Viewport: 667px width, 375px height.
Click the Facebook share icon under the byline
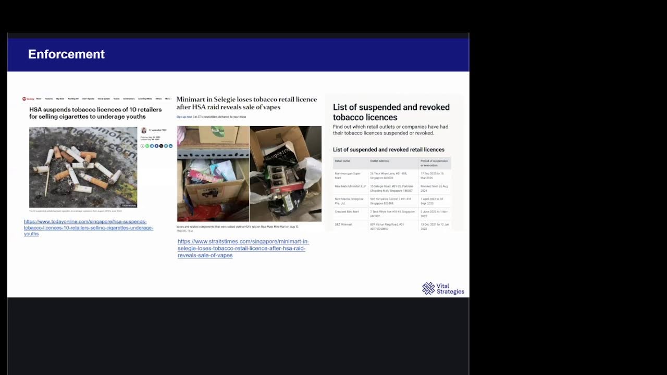[x=156, y=146]
